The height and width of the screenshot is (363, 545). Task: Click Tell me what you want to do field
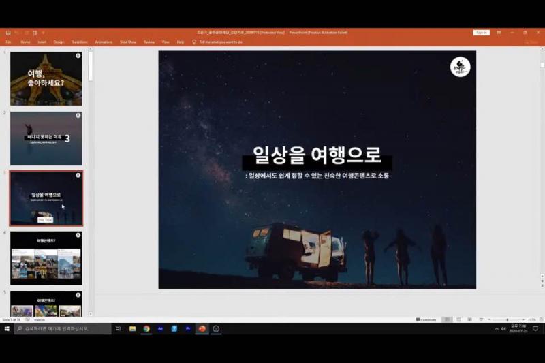pyautogui.click(x=221, y=42)
